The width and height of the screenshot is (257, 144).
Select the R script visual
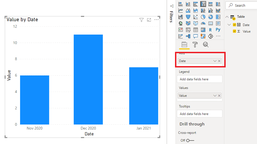[x=211, y=30]
